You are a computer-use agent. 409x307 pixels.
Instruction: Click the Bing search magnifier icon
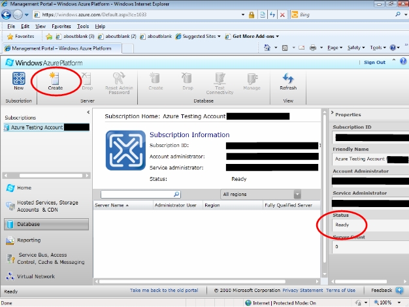click(x=398, y=14)
